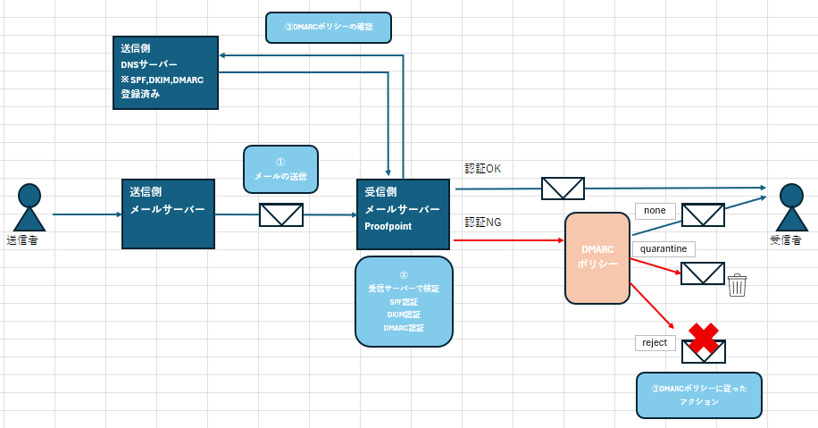Click the envelope next to the none label
Screen dimensions: 818x428
pyautogui.click(x=703, y=214)
